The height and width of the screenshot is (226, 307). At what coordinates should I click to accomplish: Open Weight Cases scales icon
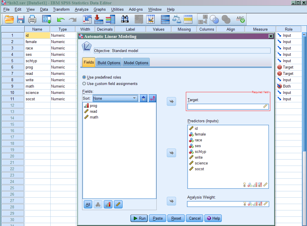(x=177, y=19)
